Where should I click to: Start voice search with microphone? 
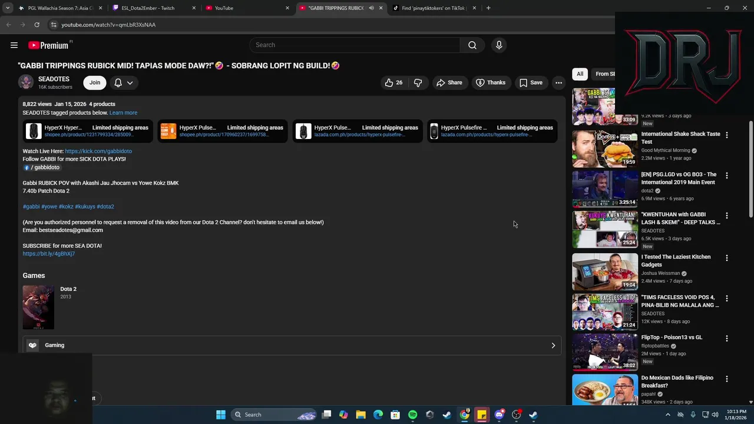(499, 45)
